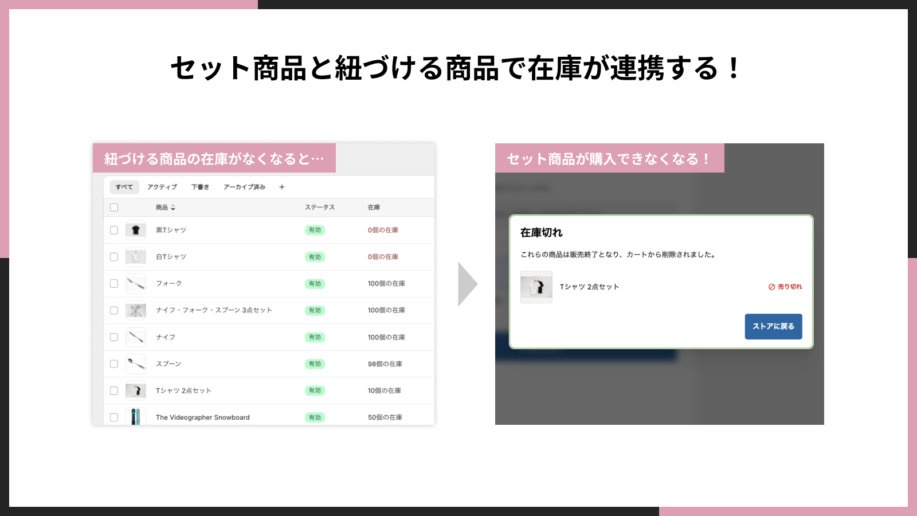Toggle the select-all checkbox in the table header
Viewport: 917px width, 516px height.
coord(113,207)
